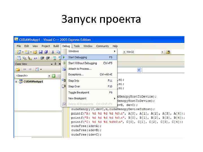Open the dropdown arrow left of Win32

(124, 52)
